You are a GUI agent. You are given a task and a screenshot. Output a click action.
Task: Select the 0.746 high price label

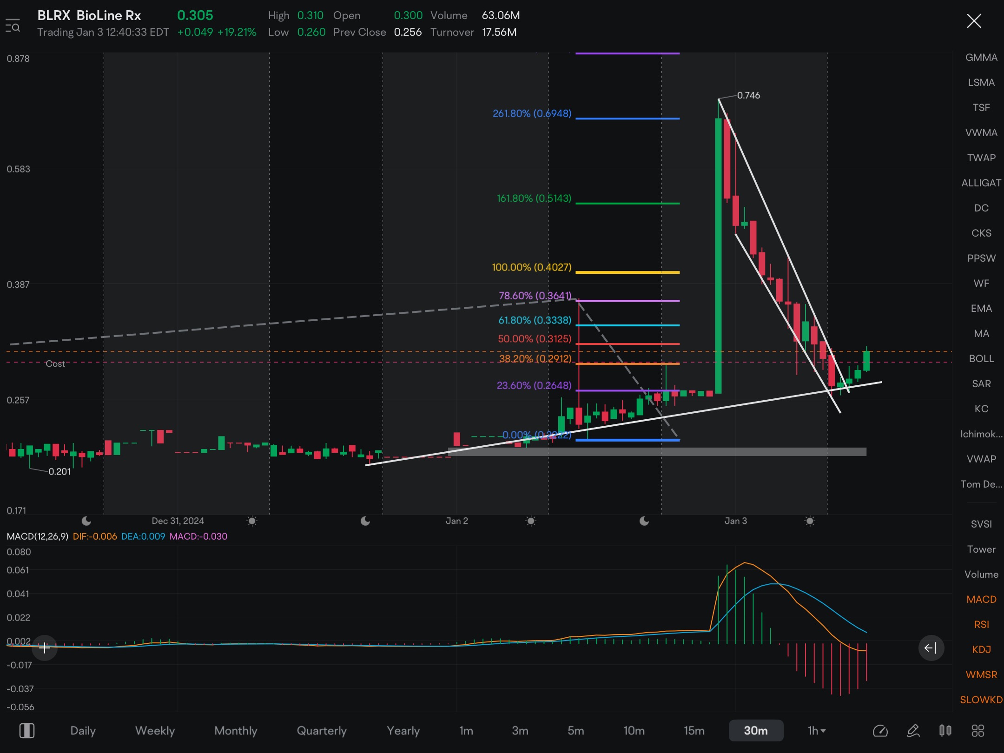pyautogui.click(x=748, y=95)
